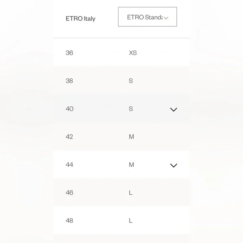Click the S value in the 40 row

pyautogui.click(x=131, y=109)
